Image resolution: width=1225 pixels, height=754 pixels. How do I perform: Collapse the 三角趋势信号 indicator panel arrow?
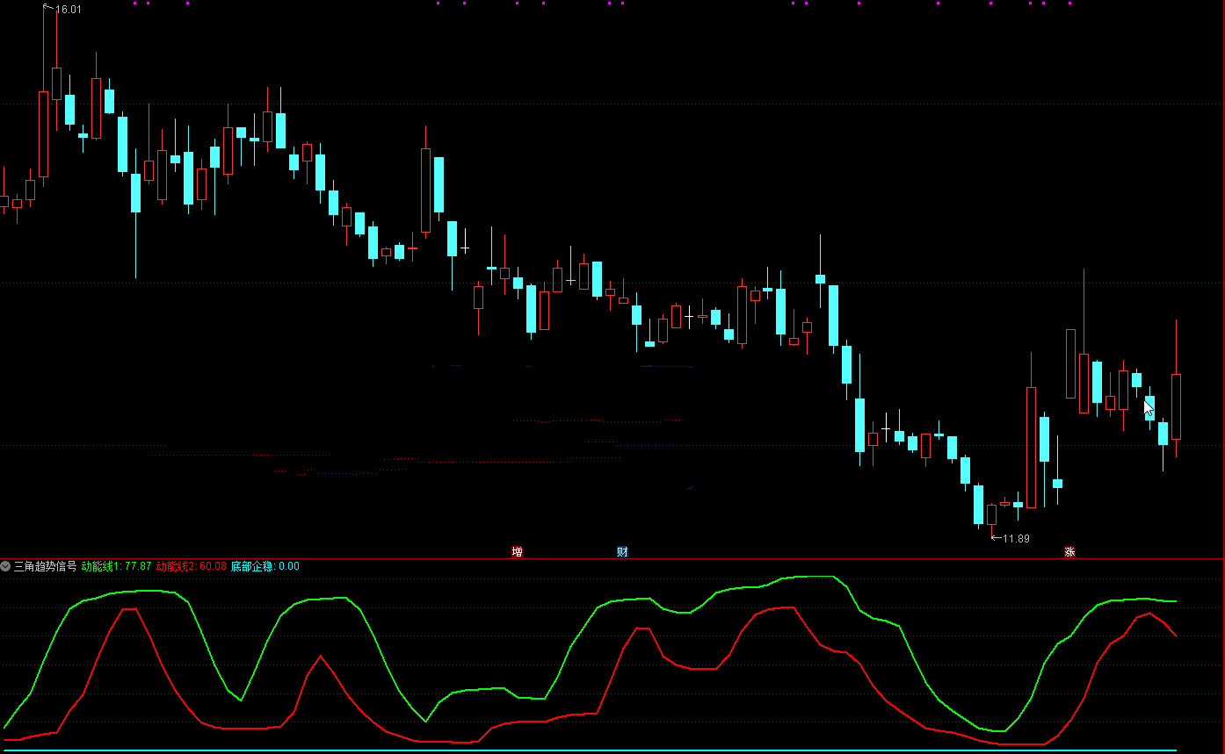(x=6, y=566)
